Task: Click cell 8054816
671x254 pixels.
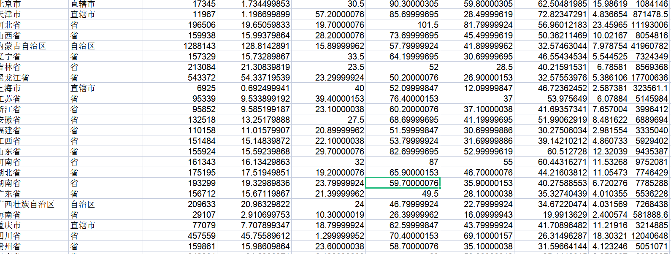Action: (649, 35)
